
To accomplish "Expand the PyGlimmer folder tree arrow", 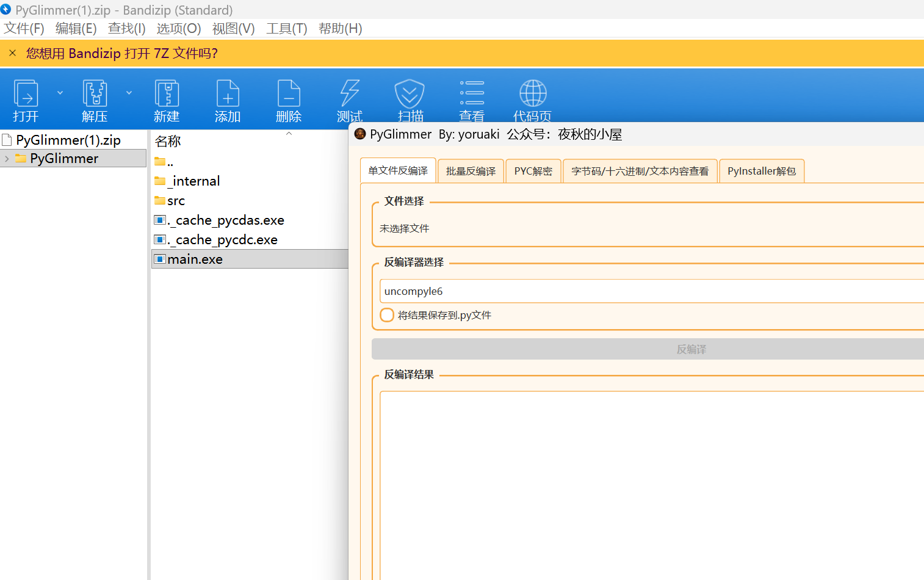I will 7,159.
